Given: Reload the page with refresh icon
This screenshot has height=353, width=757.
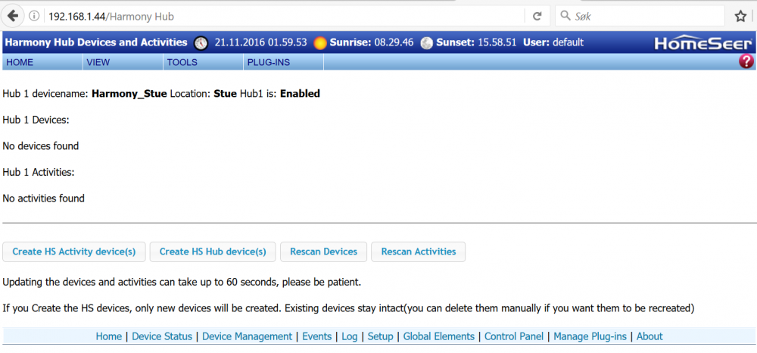Looking at the screenshot, I should [x=537, y=17].
